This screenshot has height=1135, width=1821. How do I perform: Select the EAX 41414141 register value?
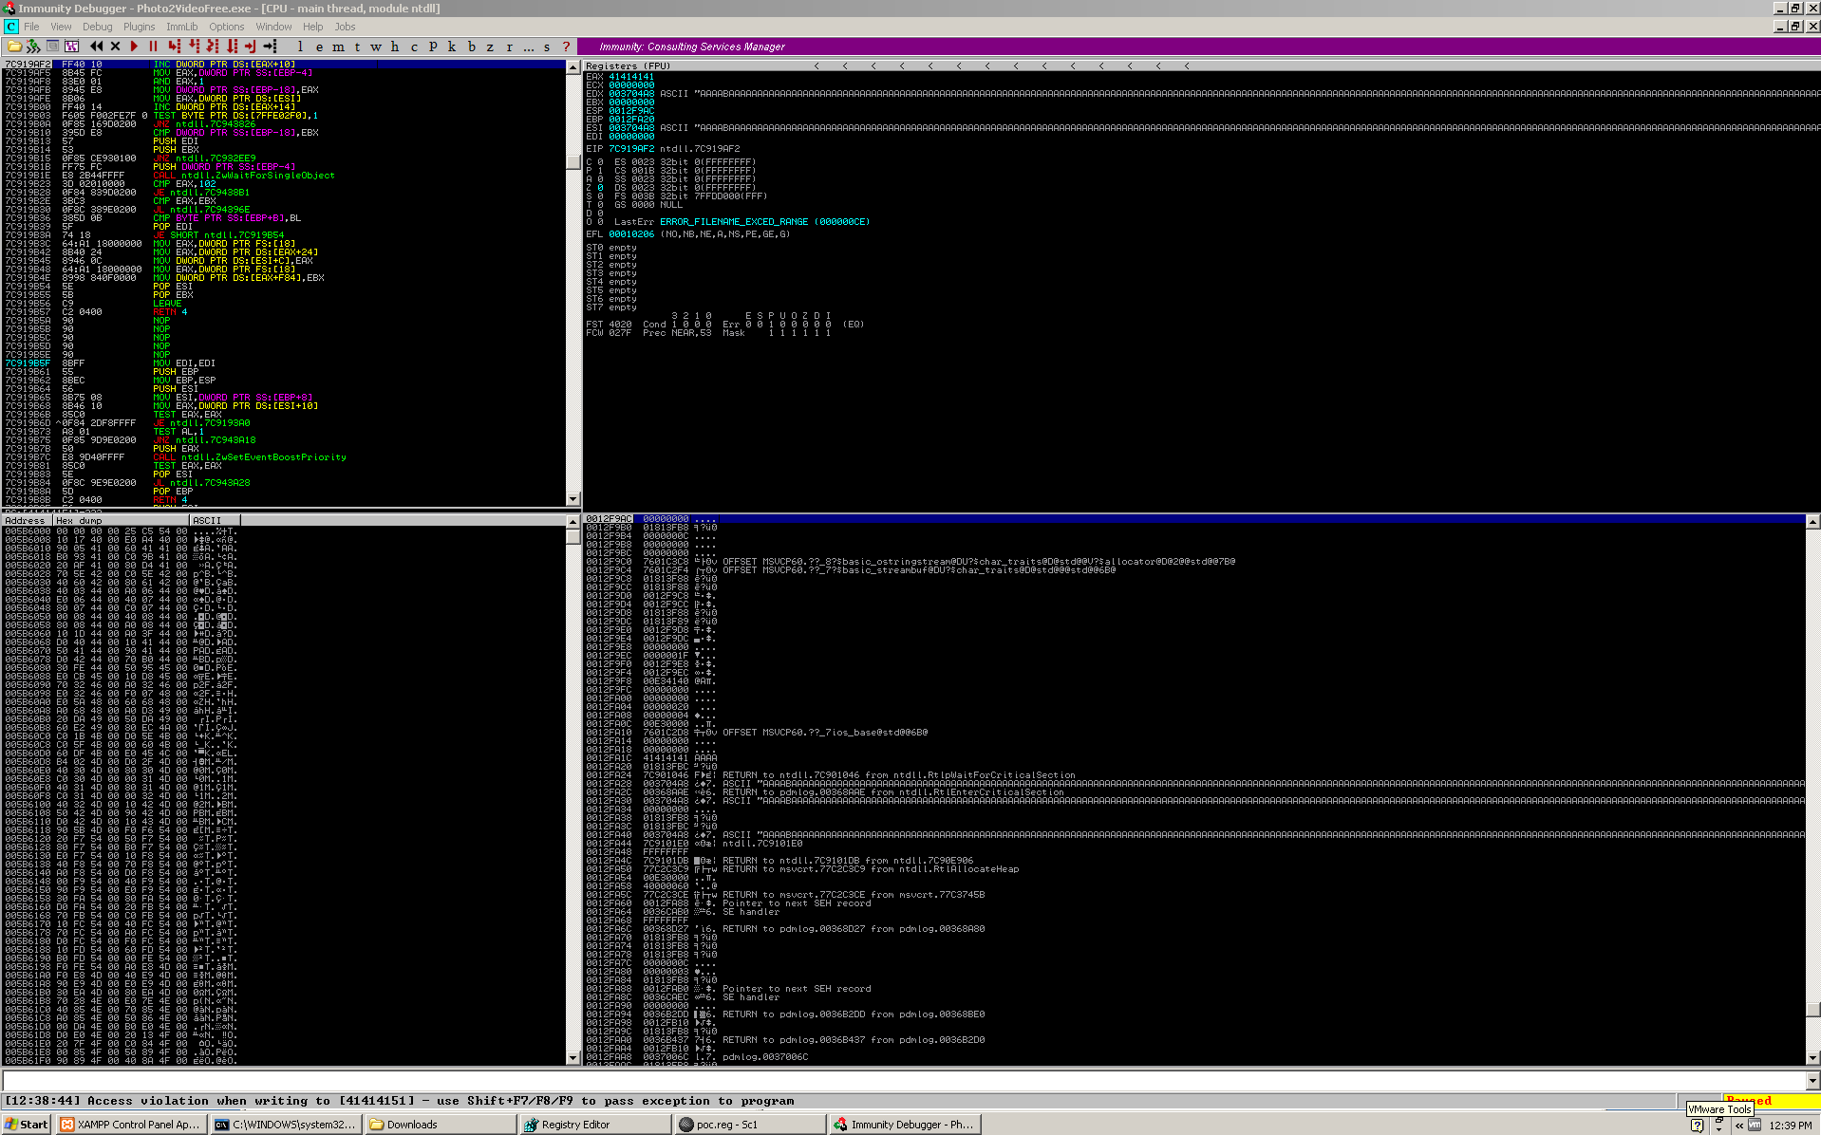pos(631,77)
